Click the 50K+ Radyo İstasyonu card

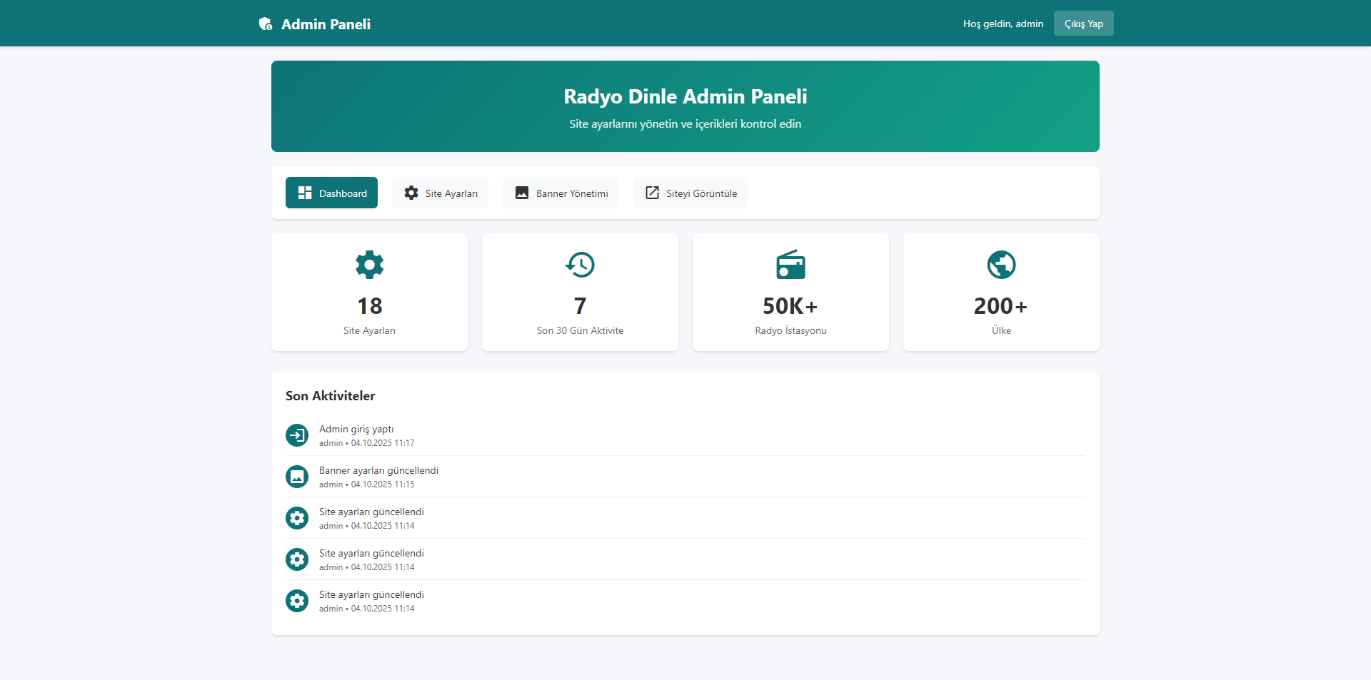click(790, 292)
